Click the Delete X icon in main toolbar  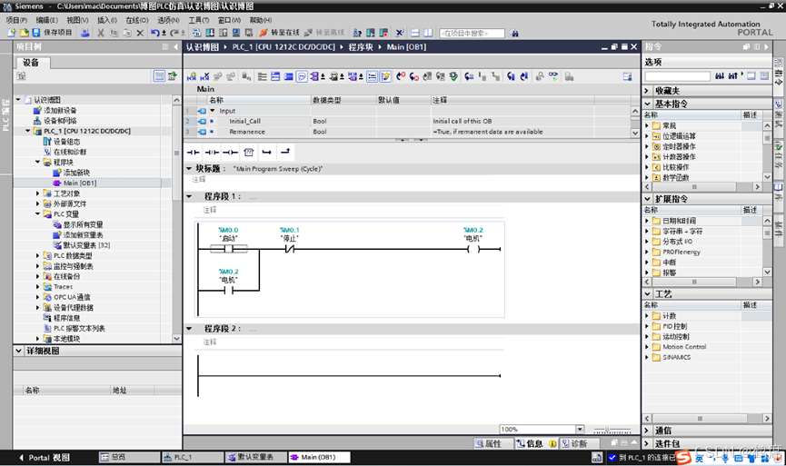point(140,33)
